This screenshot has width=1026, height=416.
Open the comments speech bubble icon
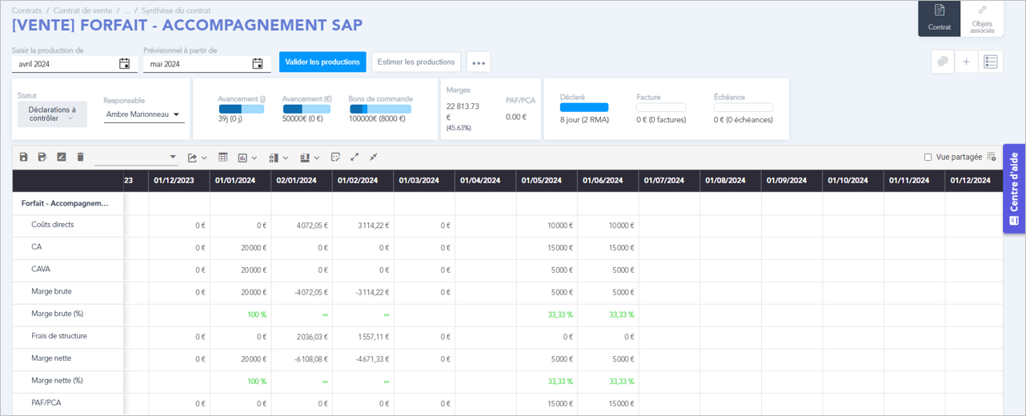(x=943, y=62)
